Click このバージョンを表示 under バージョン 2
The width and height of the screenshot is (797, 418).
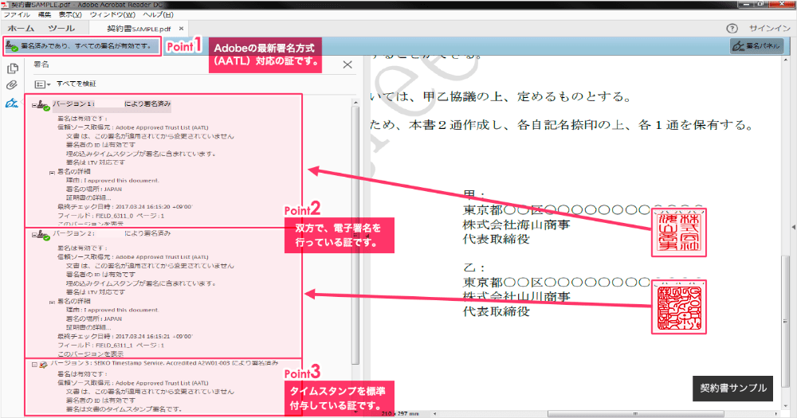coord(91,354)
